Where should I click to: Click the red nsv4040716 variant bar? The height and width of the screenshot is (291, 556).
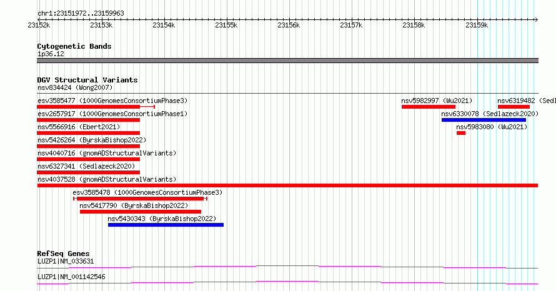click(89, 159)
